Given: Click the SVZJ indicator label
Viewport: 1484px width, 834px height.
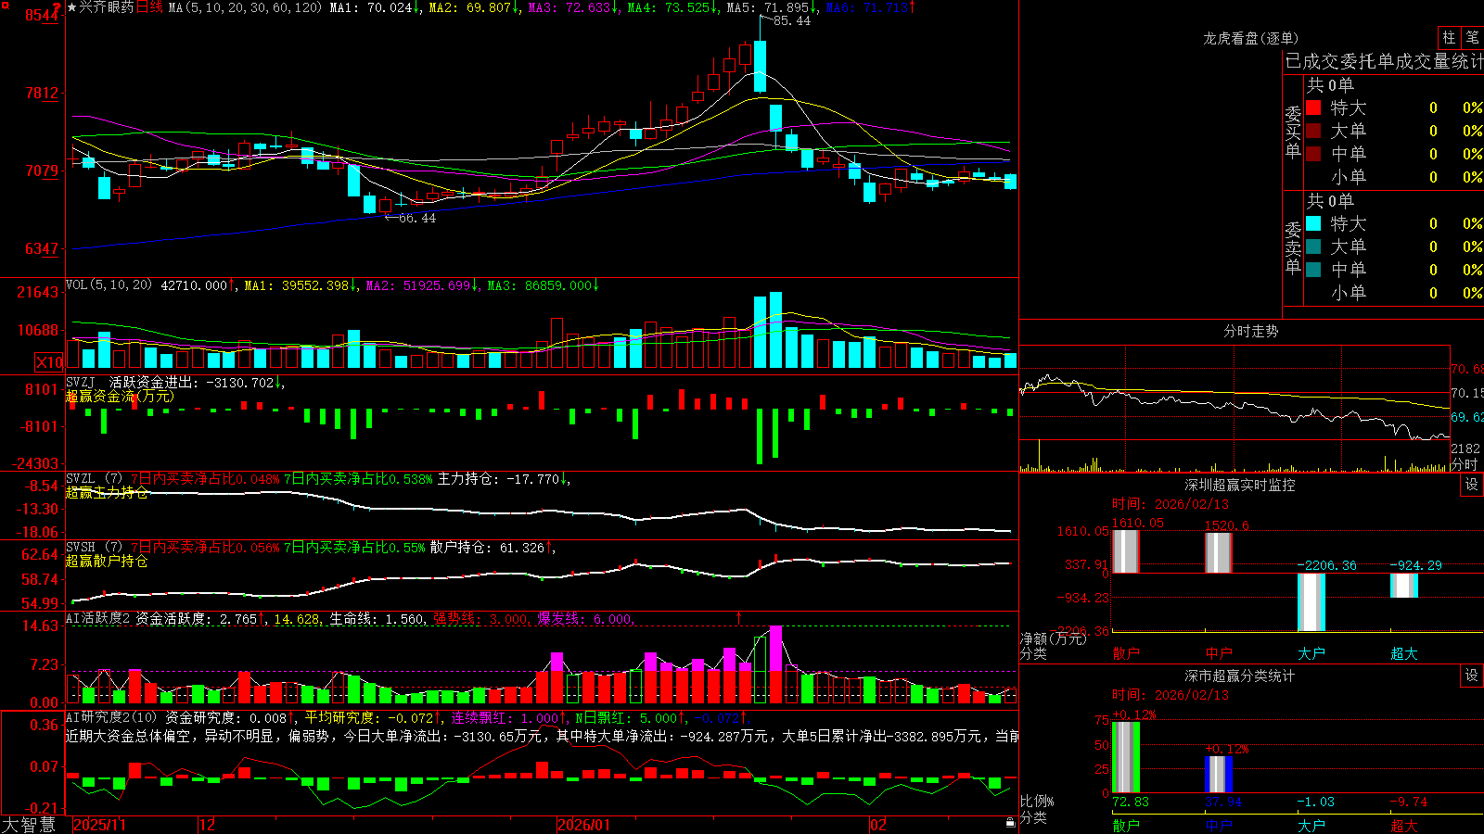Looking at the screenshot, I should pos(81,382).
